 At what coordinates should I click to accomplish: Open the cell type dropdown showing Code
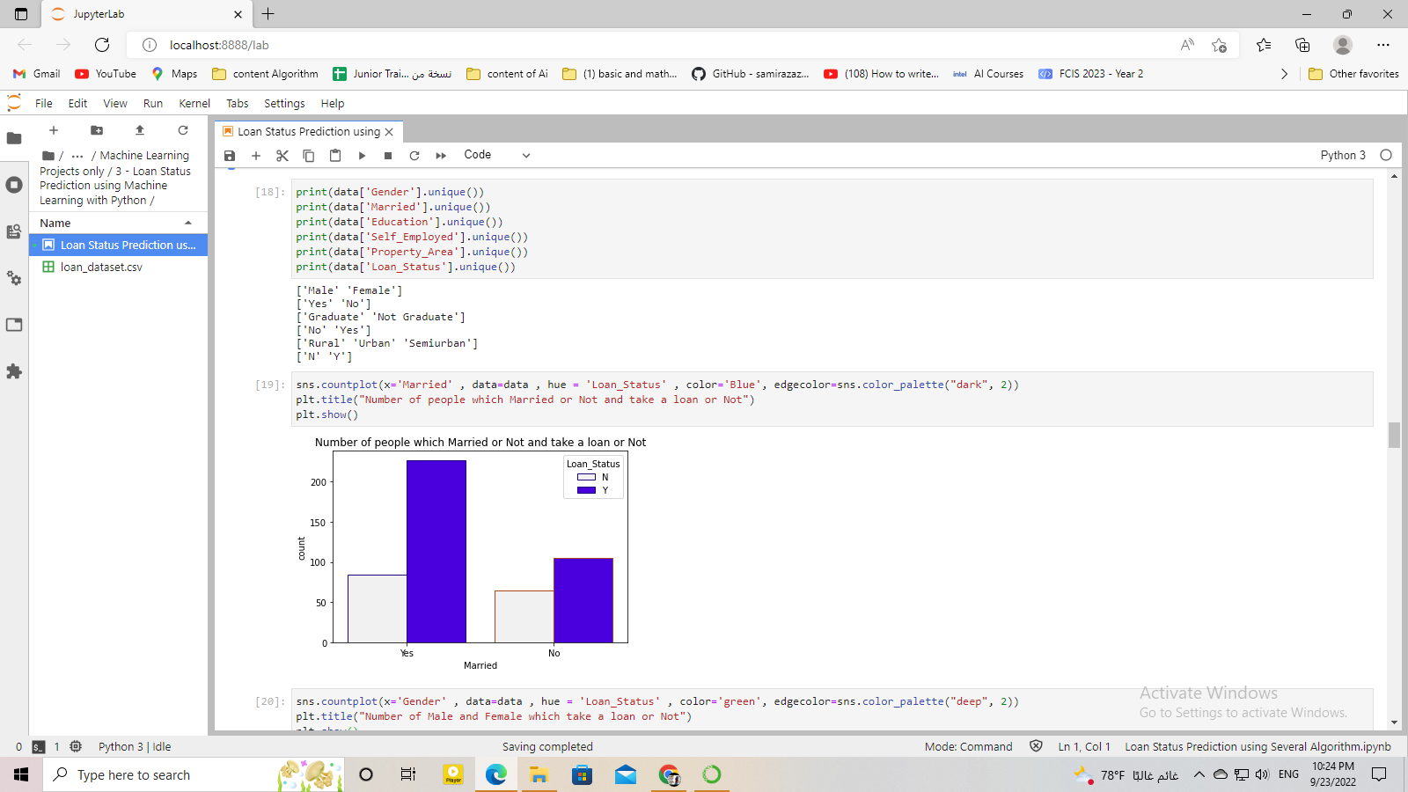tap(497, 155)
